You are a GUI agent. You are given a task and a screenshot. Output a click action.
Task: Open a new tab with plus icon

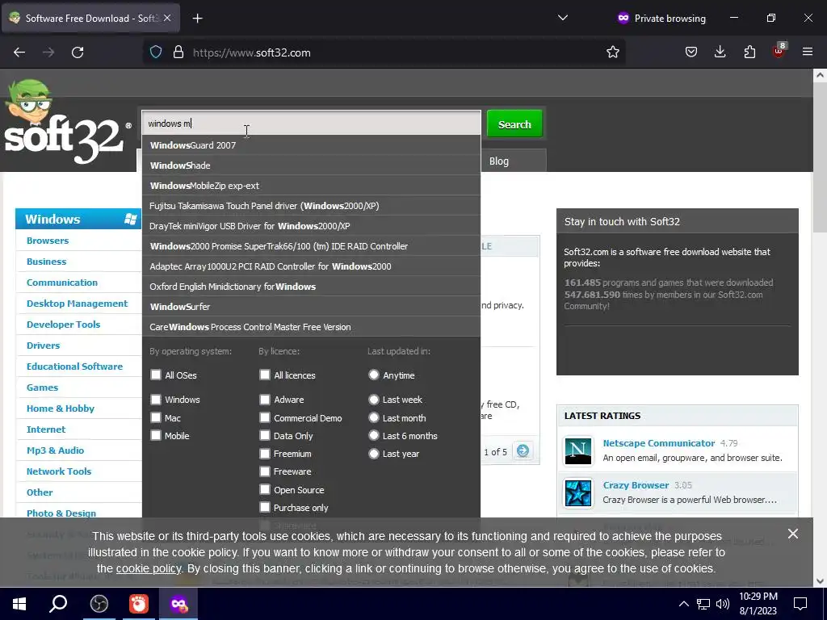[x=197, y=19]
